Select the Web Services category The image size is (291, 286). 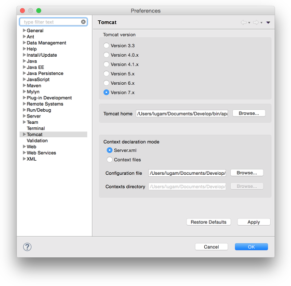41,153
